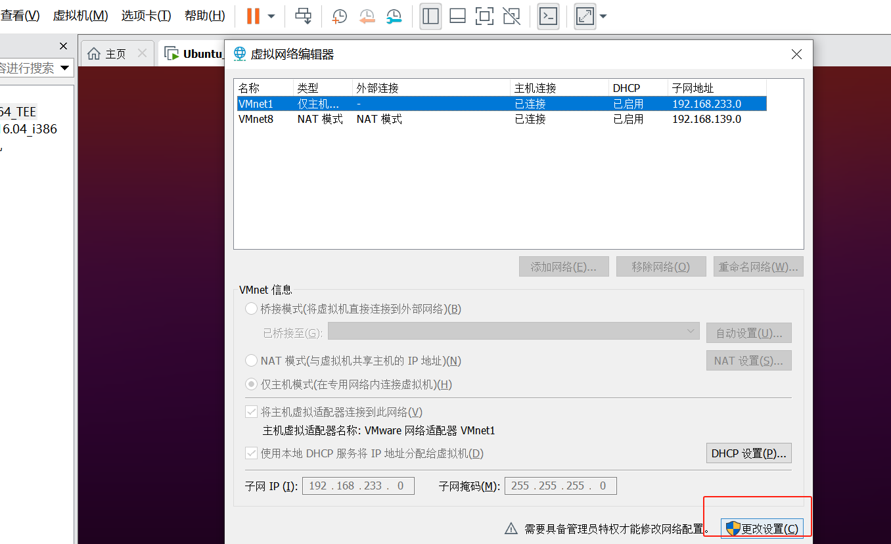Select the VMnet8 network row
The image size is (891, 544).
coord(501,119)
